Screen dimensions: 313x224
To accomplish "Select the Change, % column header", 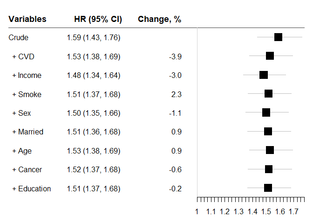I will tap(160, 19).
